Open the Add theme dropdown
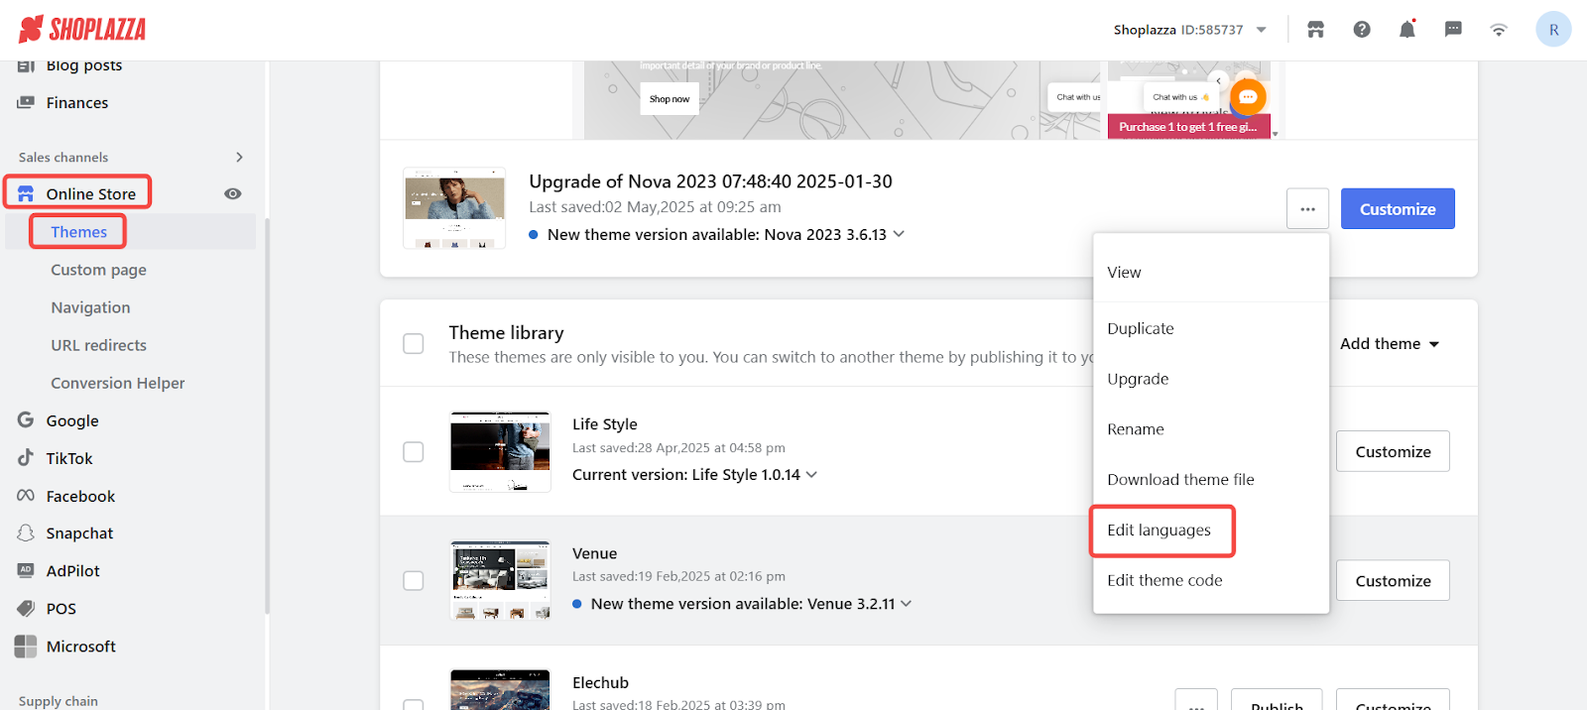Image resolution: width=1587 pixels, height=710 pixels. click(1390, 343)
